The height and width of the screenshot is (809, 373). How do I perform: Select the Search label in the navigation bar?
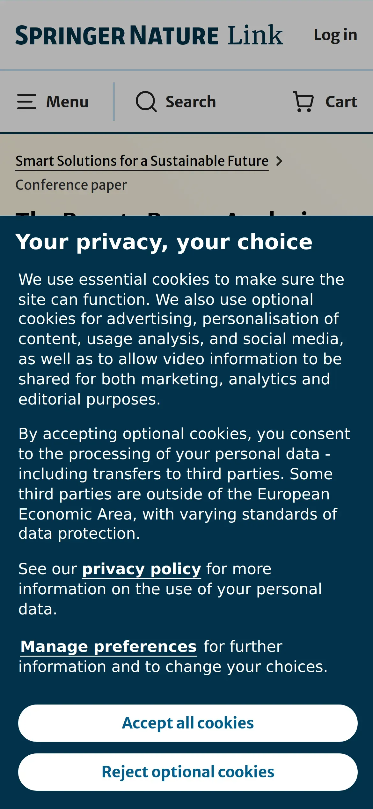[191, 102]
